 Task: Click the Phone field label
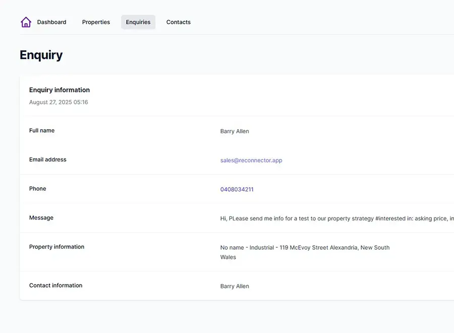pyautogui.click(x=38, y=189)
